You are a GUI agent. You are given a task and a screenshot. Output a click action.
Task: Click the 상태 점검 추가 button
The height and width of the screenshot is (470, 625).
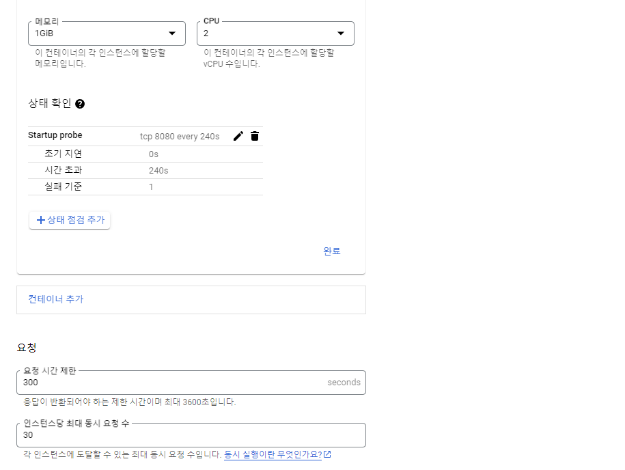(70, 220)
